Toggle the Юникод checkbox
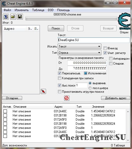Image resolution: width=132 pixels, height=149 pixels. click(105, 48)
